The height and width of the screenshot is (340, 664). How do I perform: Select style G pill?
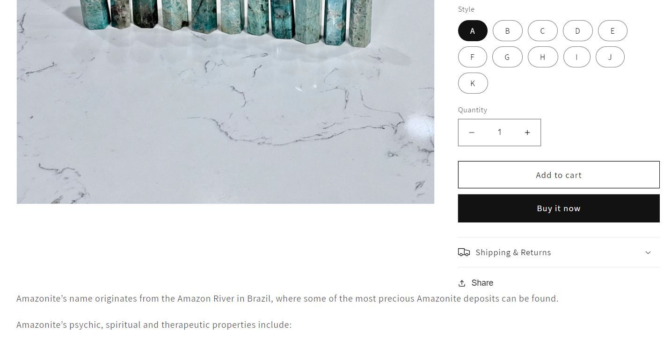coord(507,57)
